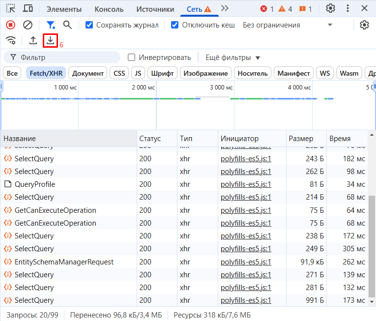Expand more DevTools tabs chevron
Screen dimensions: 376x321
225,8
